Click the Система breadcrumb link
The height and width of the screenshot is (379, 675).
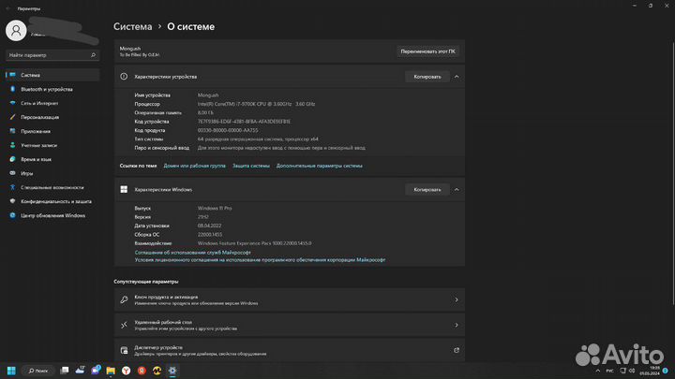(132, 26)
